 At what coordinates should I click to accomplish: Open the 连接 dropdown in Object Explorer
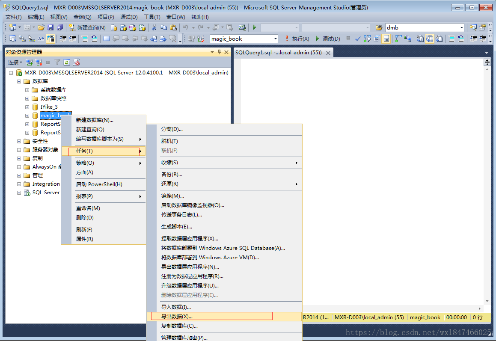(15, 62)
